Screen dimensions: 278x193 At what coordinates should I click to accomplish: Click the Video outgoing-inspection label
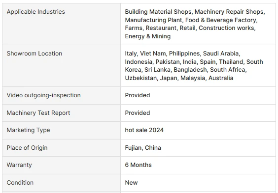43,95
